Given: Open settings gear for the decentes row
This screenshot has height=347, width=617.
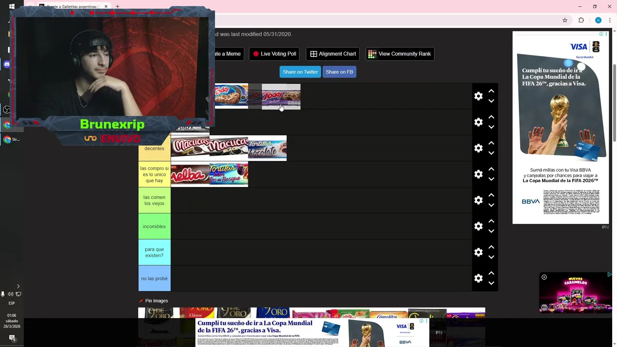Looking at the screenshot, I should [x=478, y=148].
